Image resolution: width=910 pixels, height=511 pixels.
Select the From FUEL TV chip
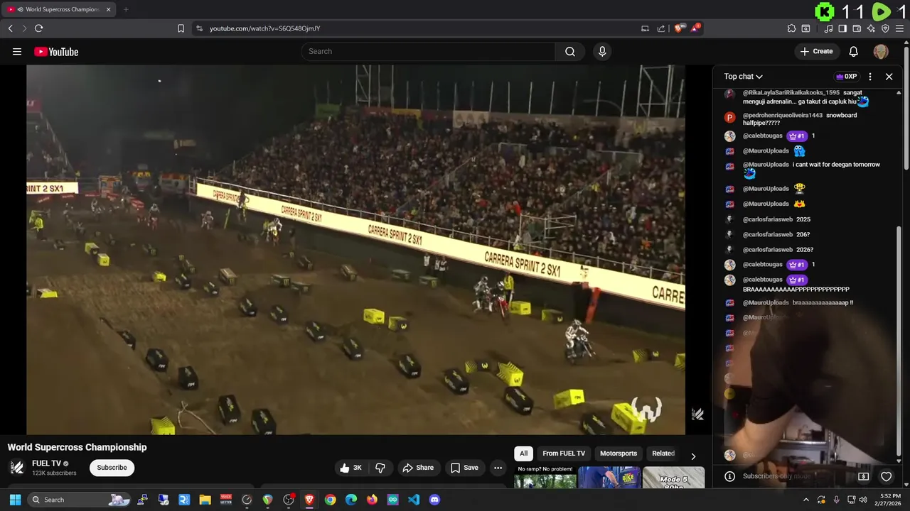564,454
